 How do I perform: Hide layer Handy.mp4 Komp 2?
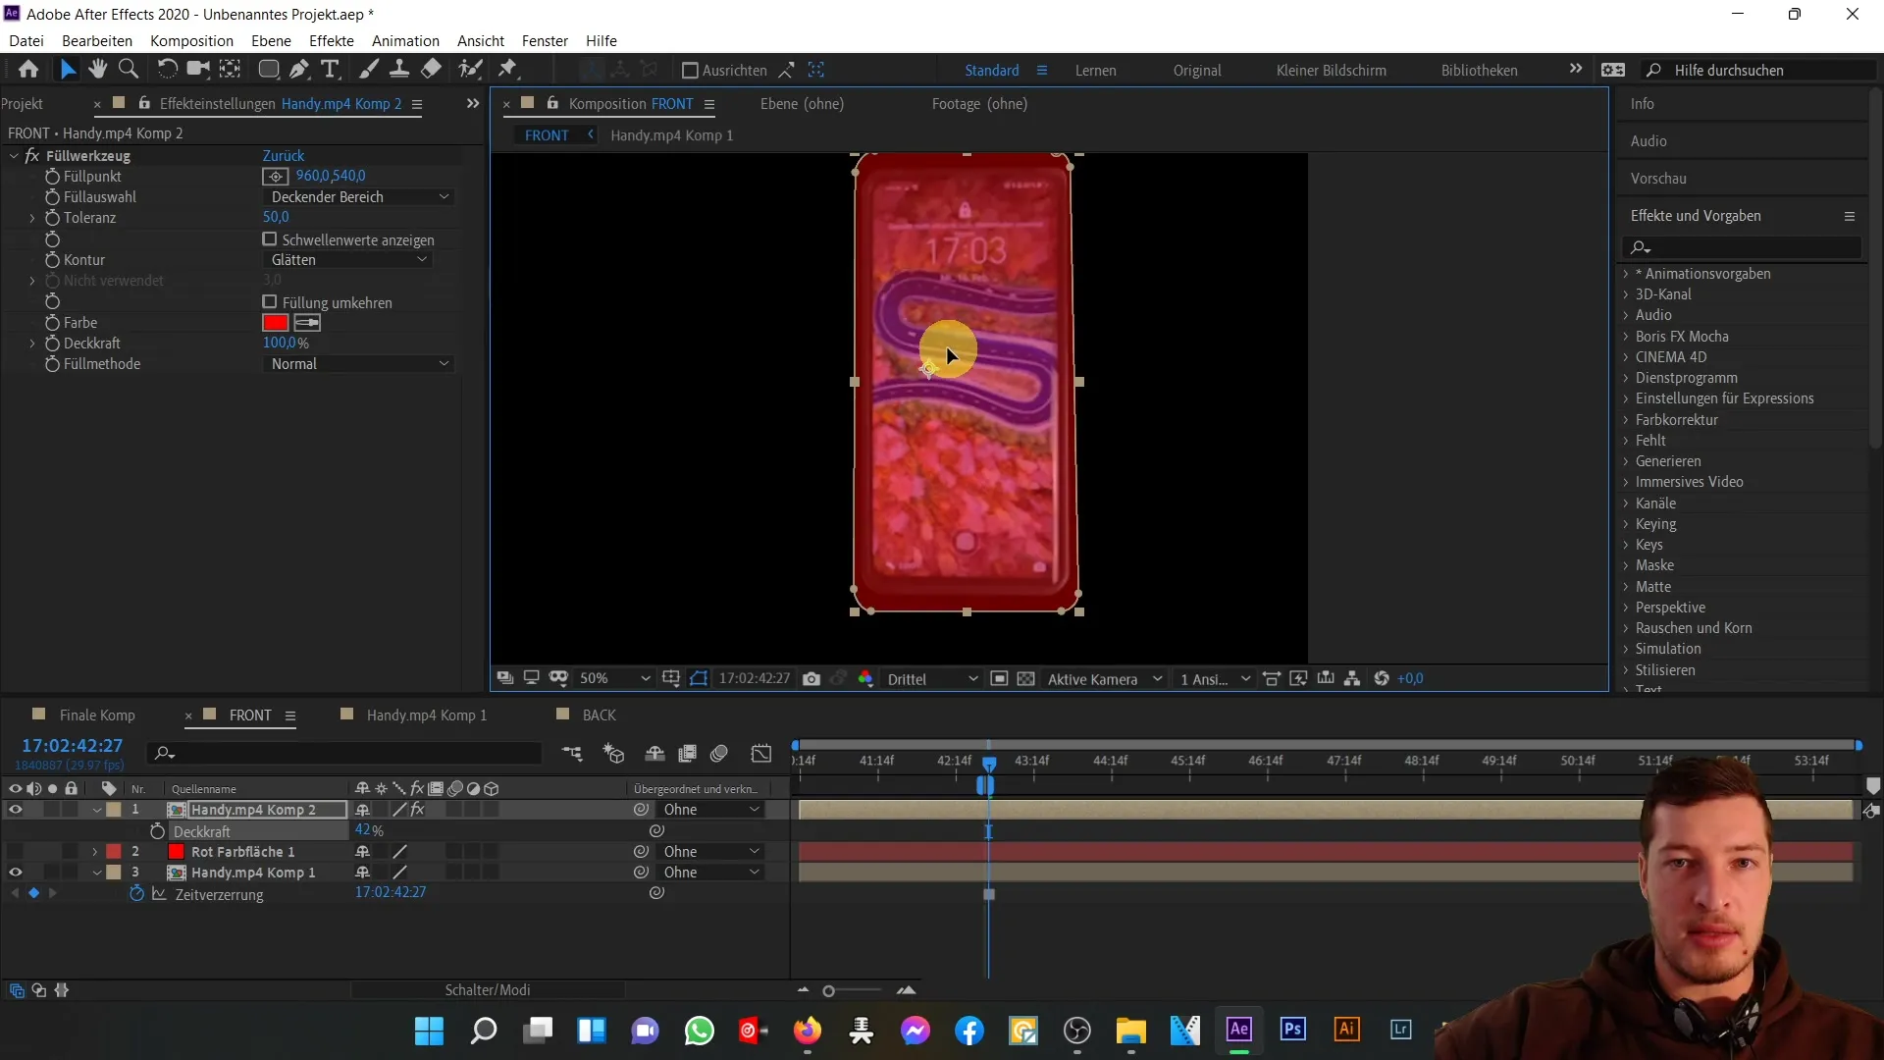pos(16,810)
